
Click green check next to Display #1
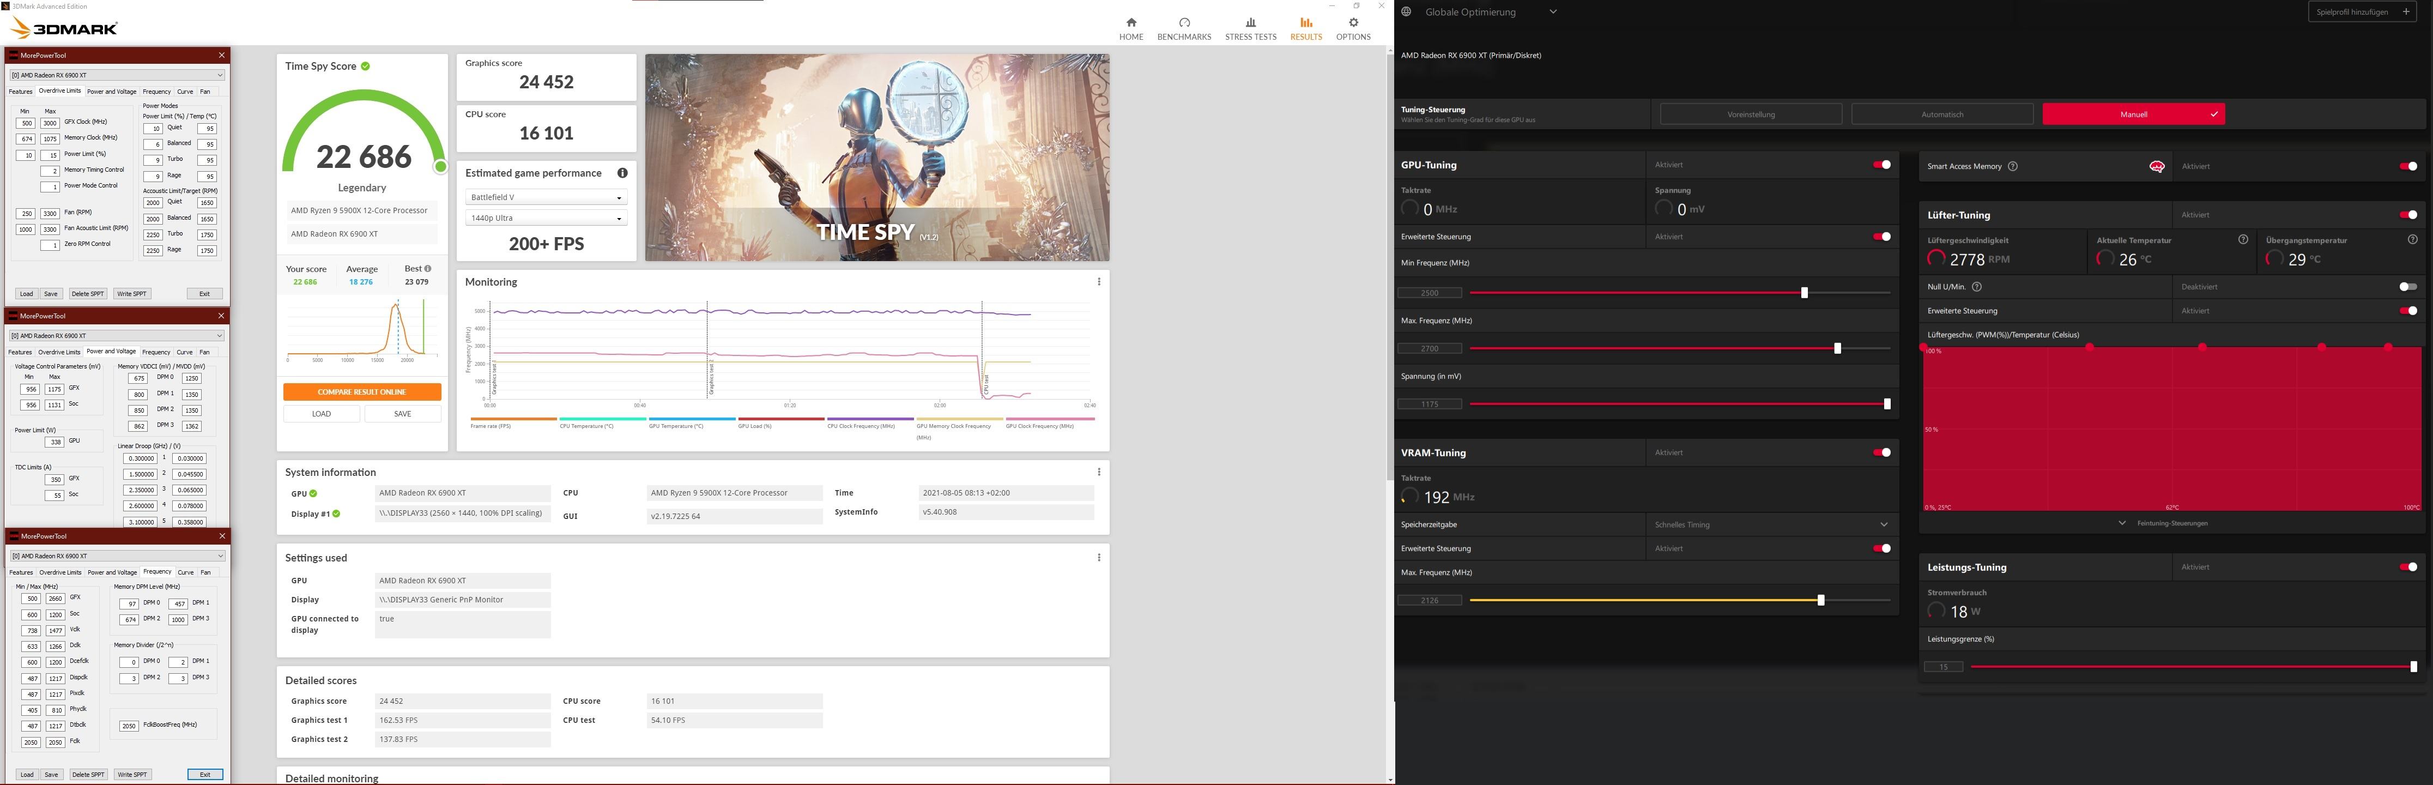pos(336,514)
